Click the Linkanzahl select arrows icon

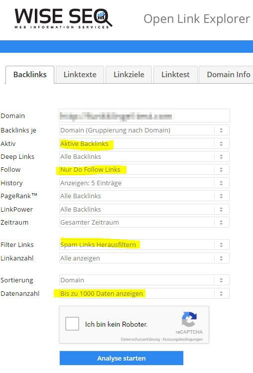pyautogui.click(x=221, y=258)
